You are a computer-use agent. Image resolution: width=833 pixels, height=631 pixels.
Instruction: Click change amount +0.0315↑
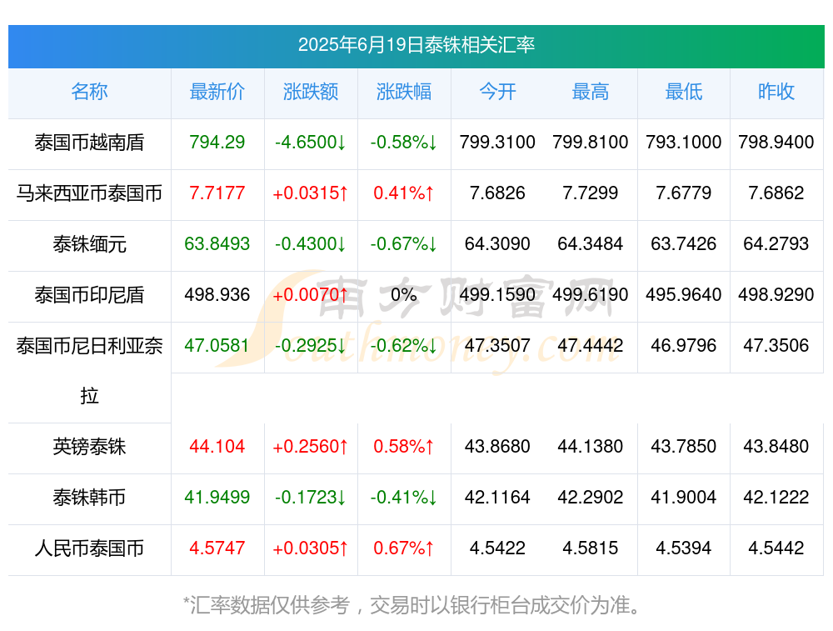click(x=311, y=193)
